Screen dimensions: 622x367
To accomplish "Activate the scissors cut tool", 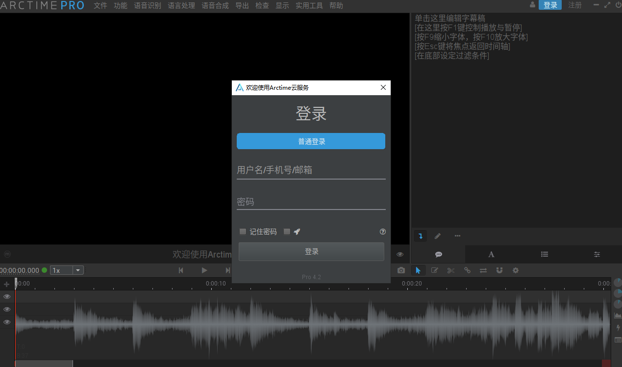I will [450, 270].
